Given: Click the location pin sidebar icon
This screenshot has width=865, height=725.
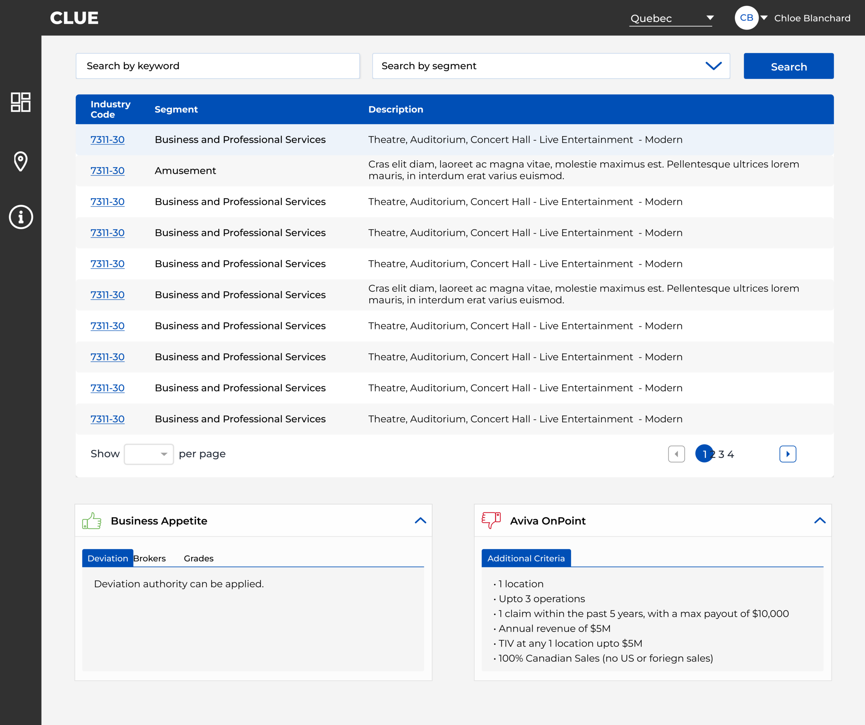Looking at the screenshot, I should [x=21, y=161].
